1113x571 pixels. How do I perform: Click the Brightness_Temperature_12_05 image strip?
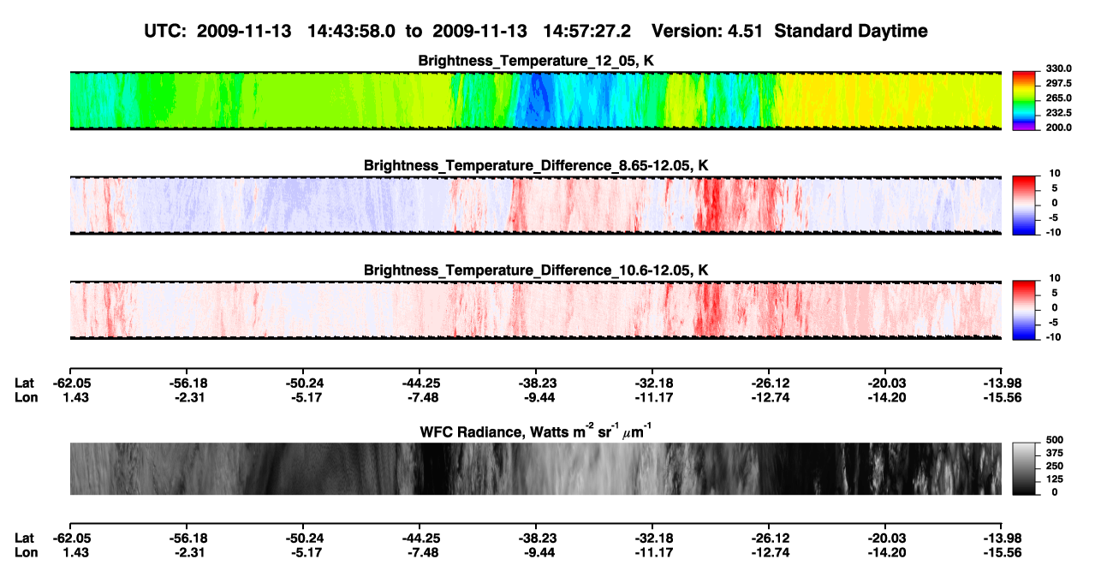[x=536, y=100]
